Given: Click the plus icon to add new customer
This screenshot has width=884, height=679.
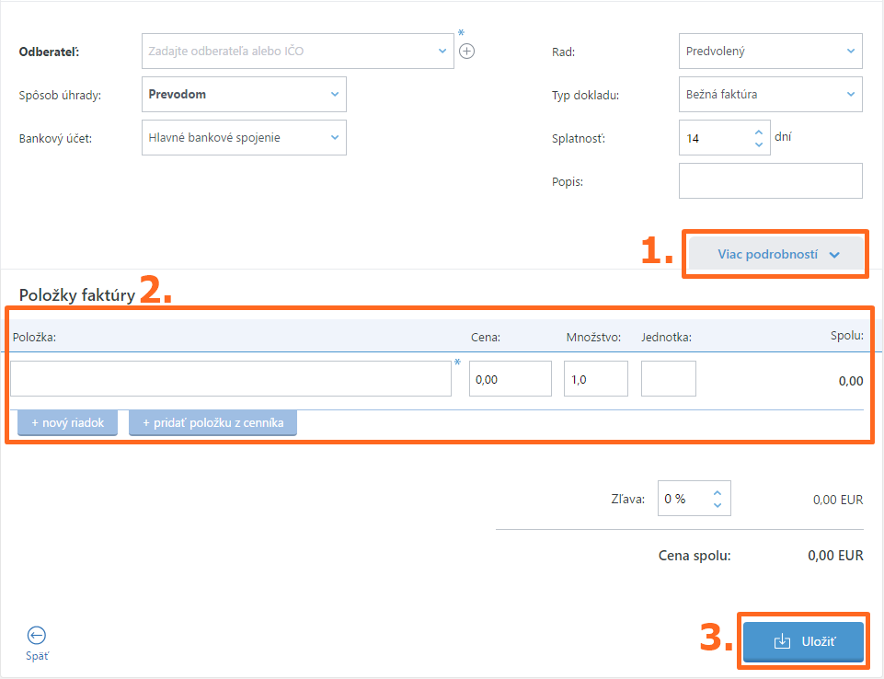Looking at the screenshot, I should pos(466,52).
